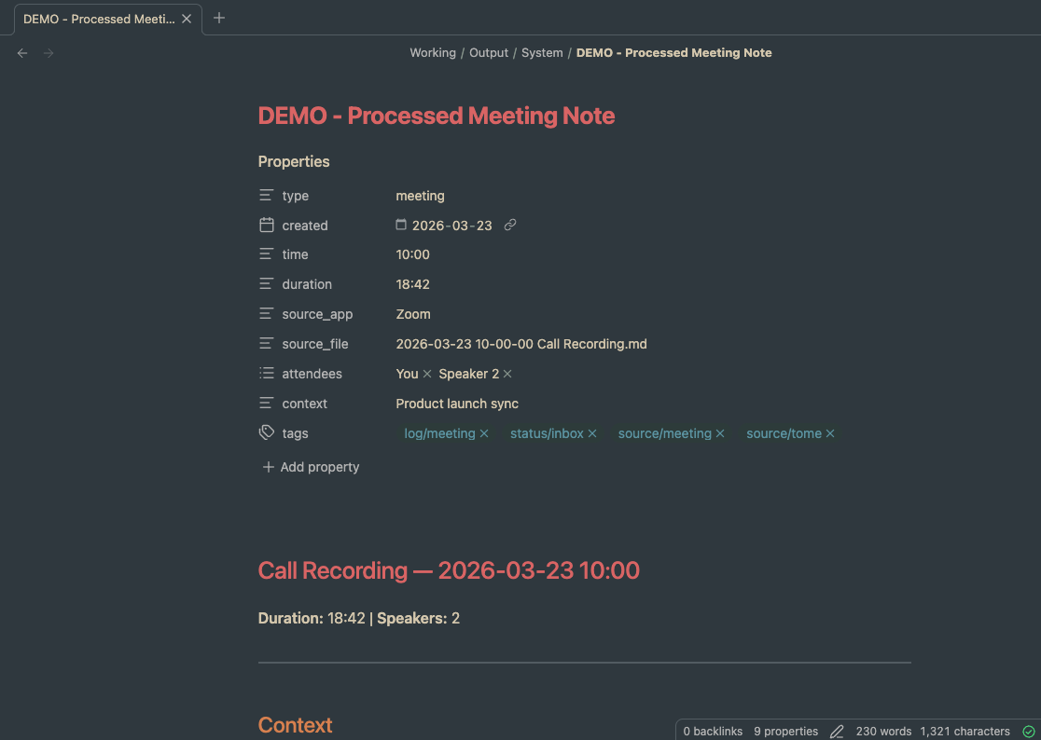The image size is (1041, 740).
Task: Toggle reading view with the pencil icon
Action: pos(837,732)
